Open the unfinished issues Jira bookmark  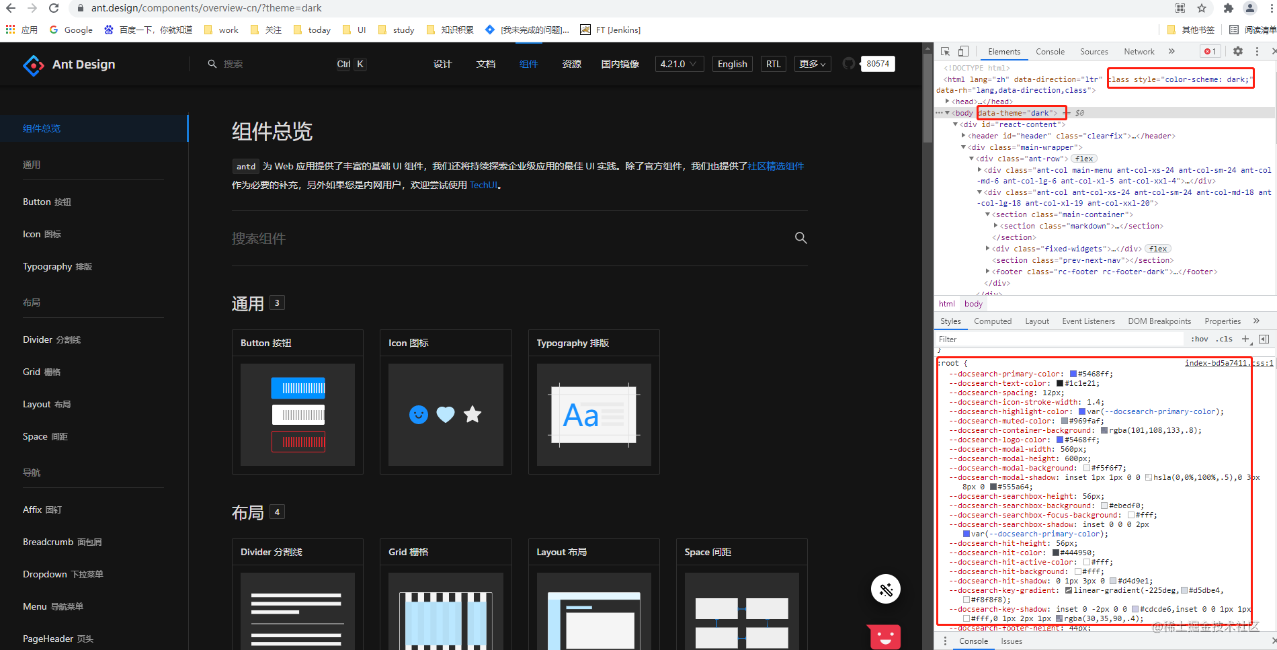(x=527, y=30)
